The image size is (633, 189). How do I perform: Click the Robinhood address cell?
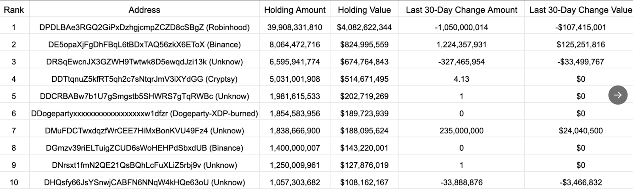coord(144,27)
